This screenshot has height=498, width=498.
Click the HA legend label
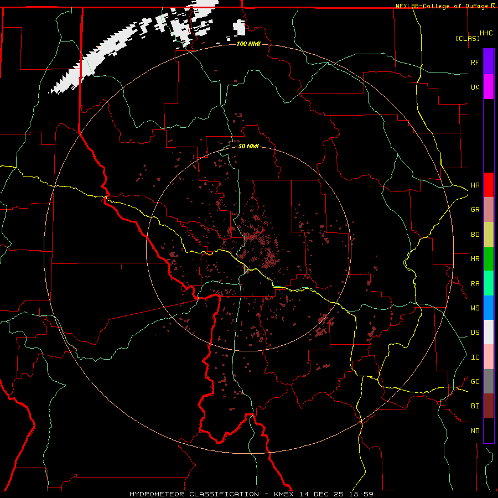[x=475, y=185]
